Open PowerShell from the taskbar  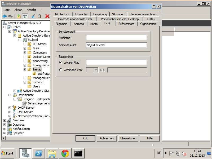[x=39, y=153]
